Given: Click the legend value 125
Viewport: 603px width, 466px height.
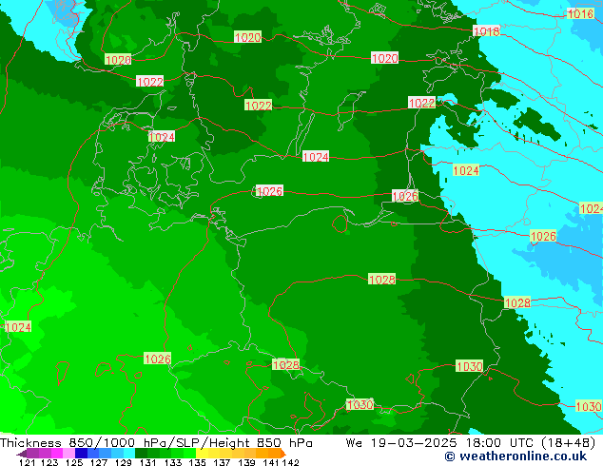Looking at the screenshot, I should (x=74, y=462).
